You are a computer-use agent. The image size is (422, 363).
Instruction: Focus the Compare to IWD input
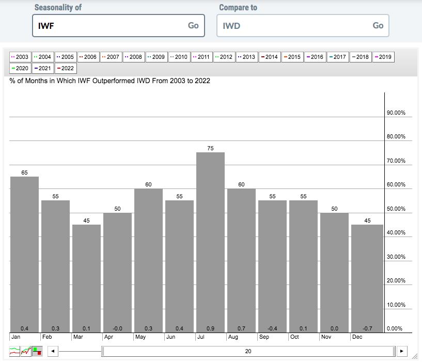(293, 25)
